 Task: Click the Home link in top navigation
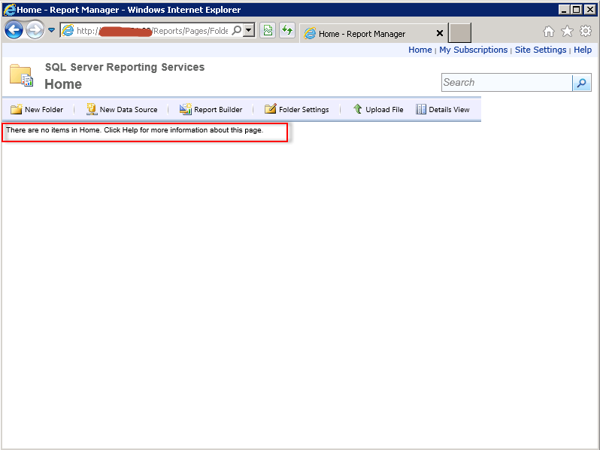pyautogui.click(x=420, y=50)
